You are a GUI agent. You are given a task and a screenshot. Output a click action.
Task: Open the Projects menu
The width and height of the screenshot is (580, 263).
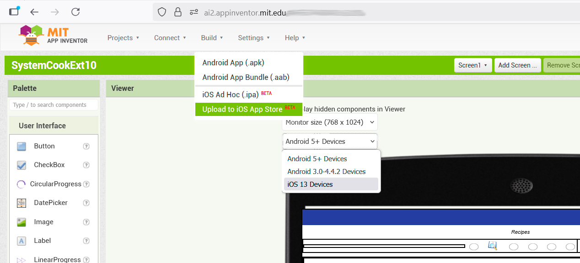pyautogui.click(x=123, y=38)
